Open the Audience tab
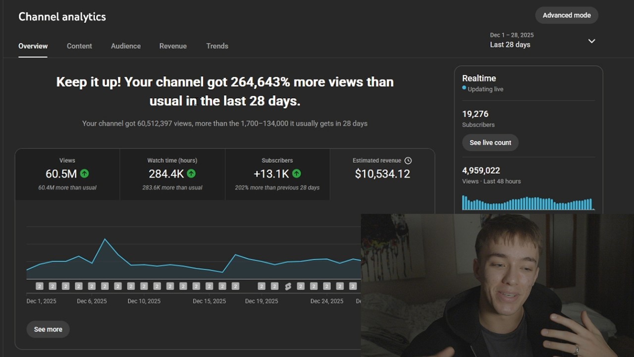 pyautogui.click(x=126, y=46)
